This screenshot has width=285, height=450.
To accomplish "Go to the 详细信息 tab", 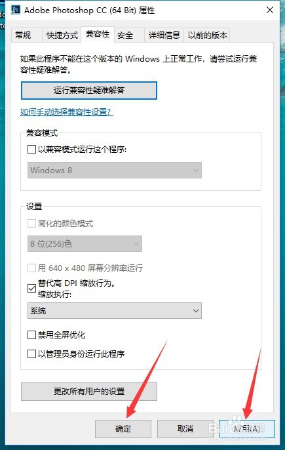I will 164,35.
